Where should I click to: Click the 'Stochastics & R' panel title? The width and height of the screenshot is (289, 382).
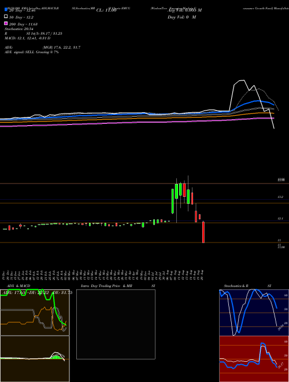pyautogui.click(x=236, y=286)
